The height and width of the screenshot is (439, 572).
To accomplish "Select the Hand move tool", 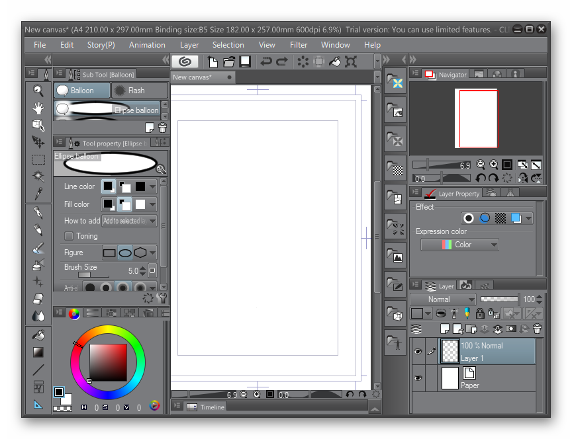I will [38, 108].
